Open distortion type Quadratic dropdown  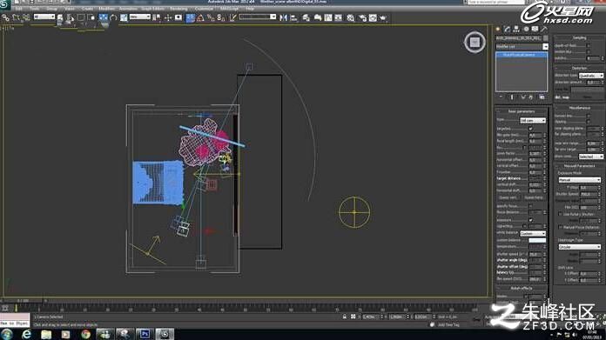[591, 76]
